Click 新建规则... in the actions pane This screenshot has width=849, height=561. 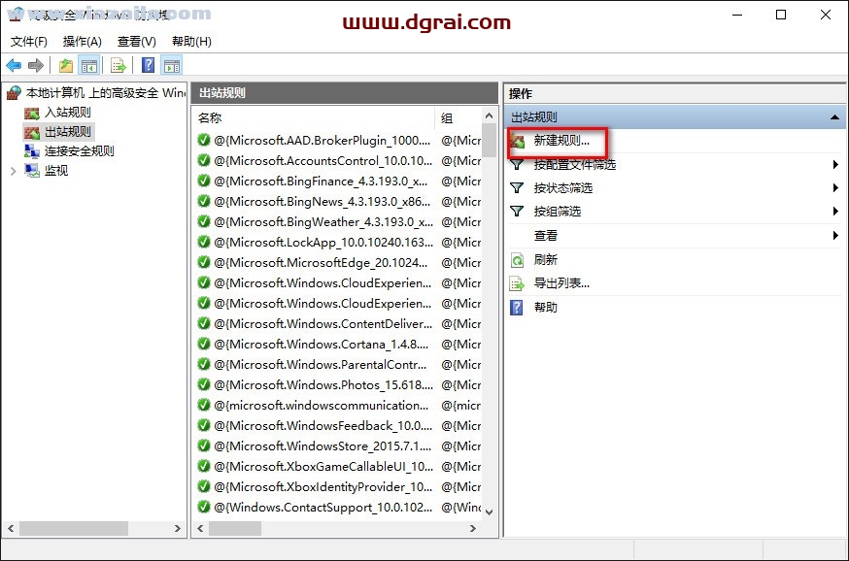(561, 141)
